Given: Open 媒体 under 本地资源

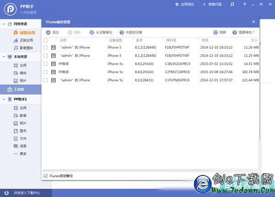Looking at the screenshot, I should pyautogui.click(x=20, y=73).
